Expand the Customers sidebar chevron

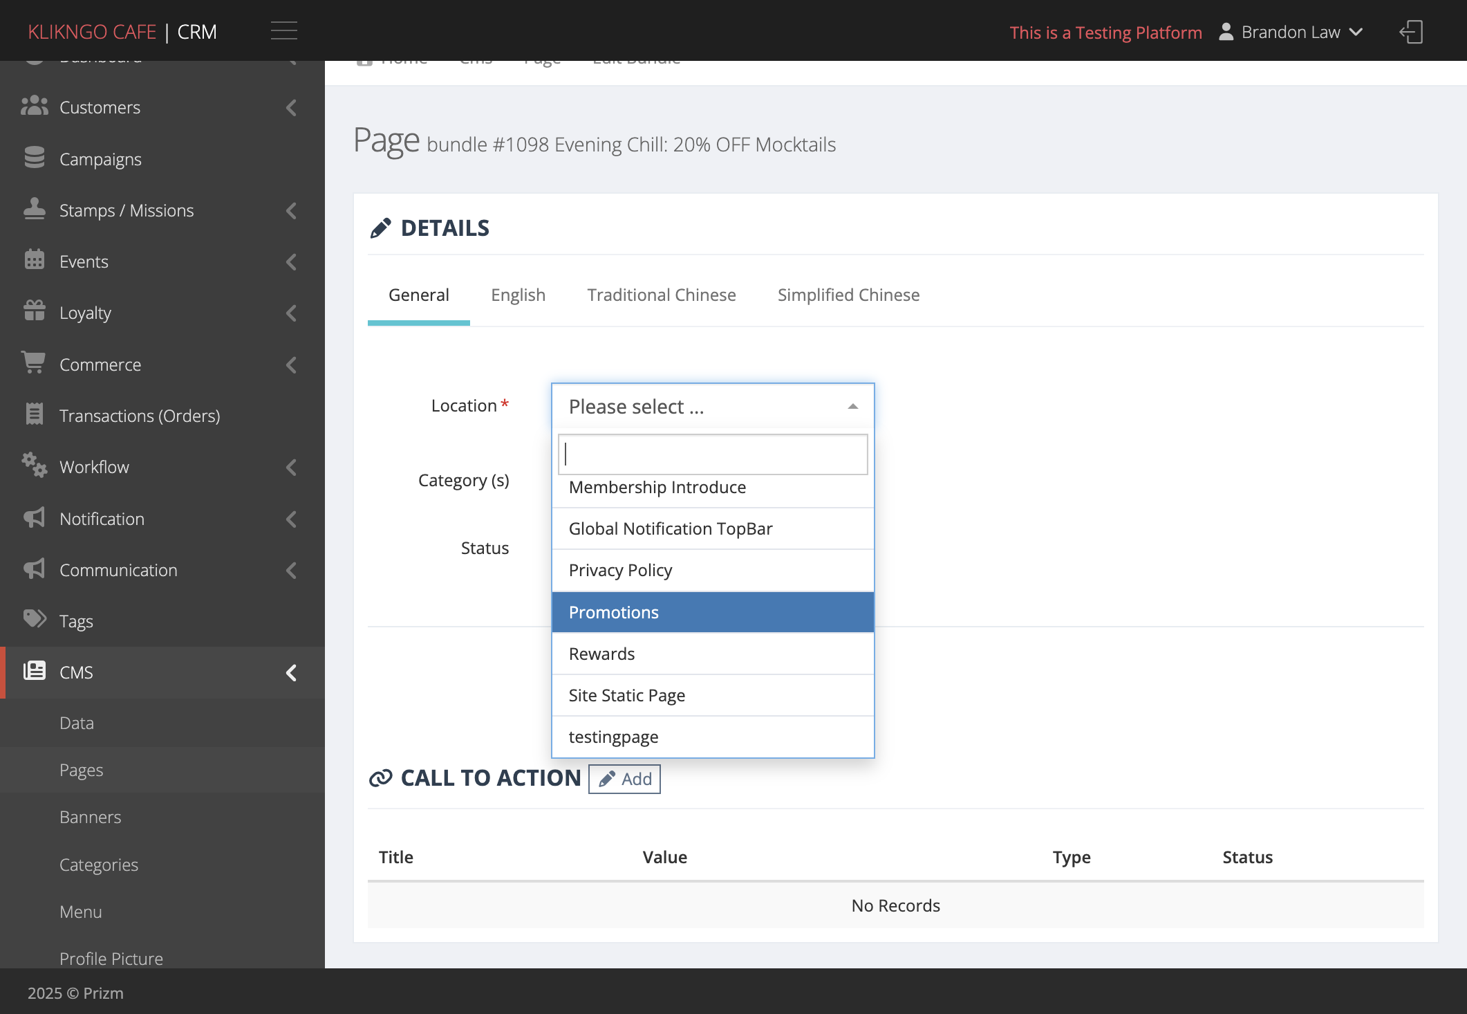tap(291, 108)
